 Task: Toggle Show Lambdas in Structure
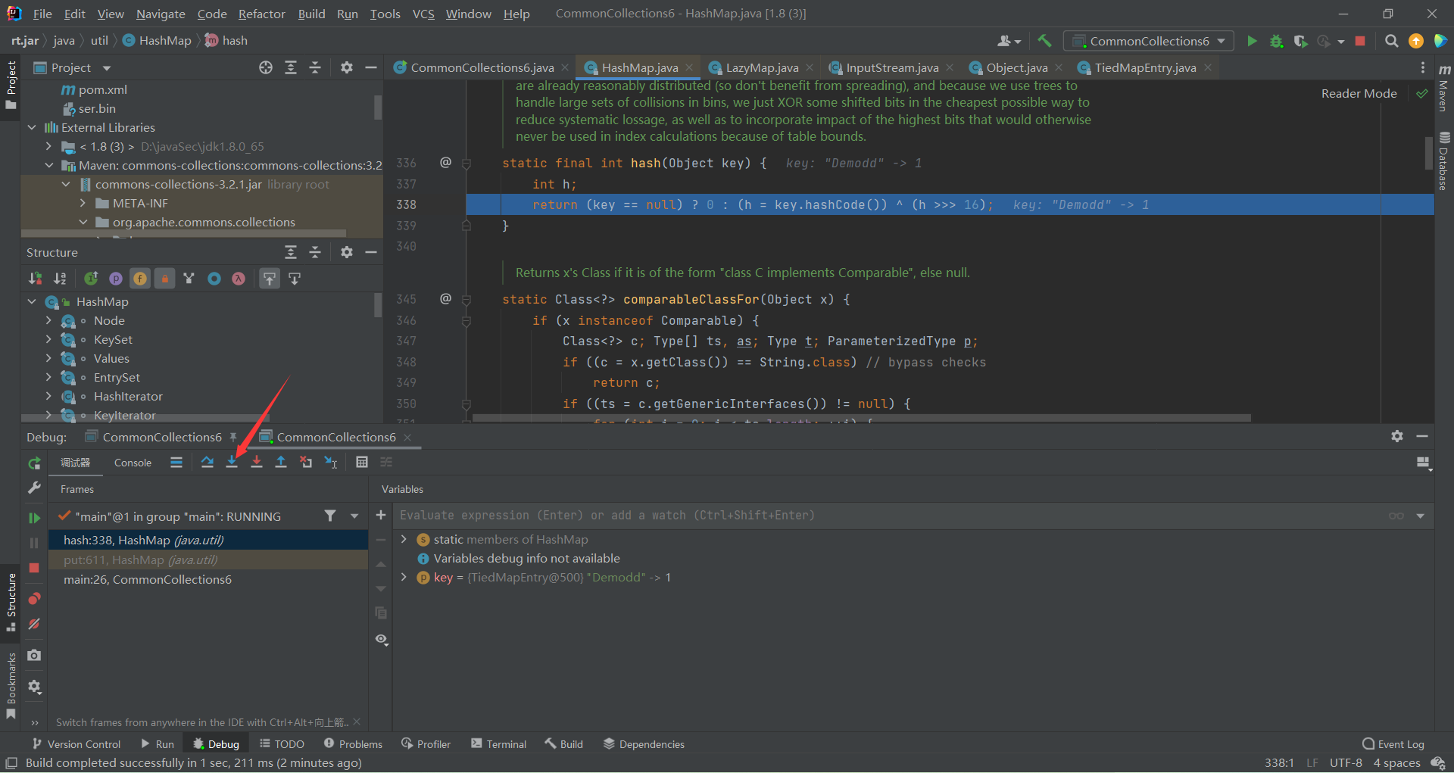[239, 279]
